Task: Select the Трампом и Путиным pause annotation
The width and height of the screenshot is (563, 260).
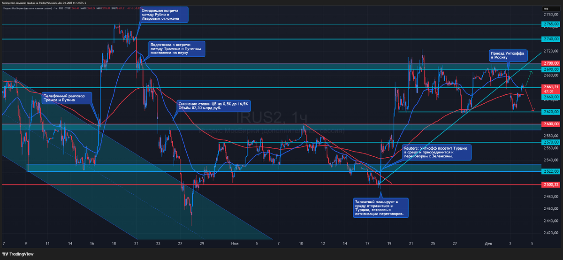Action: pos(177,49)
